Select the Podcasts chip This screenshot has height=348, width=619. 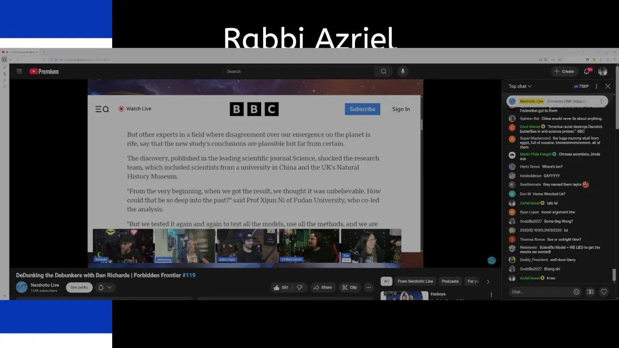click(x=450, y=281)
